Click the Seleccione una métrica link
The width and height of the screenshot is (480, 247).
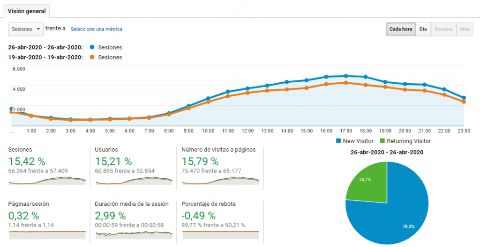point(97,29)
